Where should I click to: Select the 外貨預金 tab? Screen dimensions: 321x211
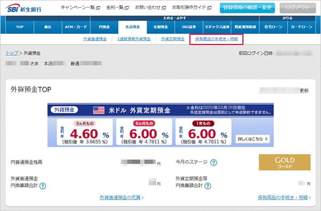point(133,27)
